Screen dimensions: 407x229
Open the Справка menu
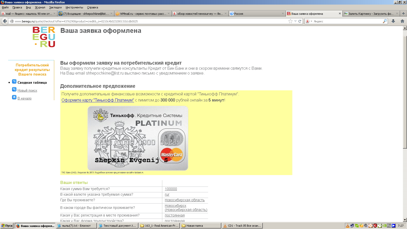pyautogui.click(x=93, y=7)
